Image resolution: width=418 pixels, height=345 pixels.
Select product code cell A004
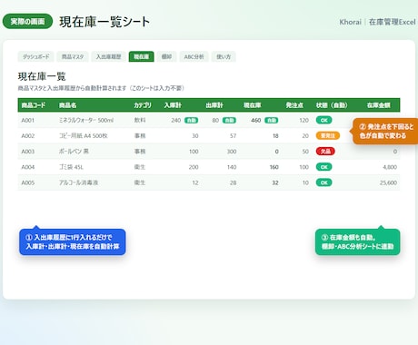tap(28, 167)
